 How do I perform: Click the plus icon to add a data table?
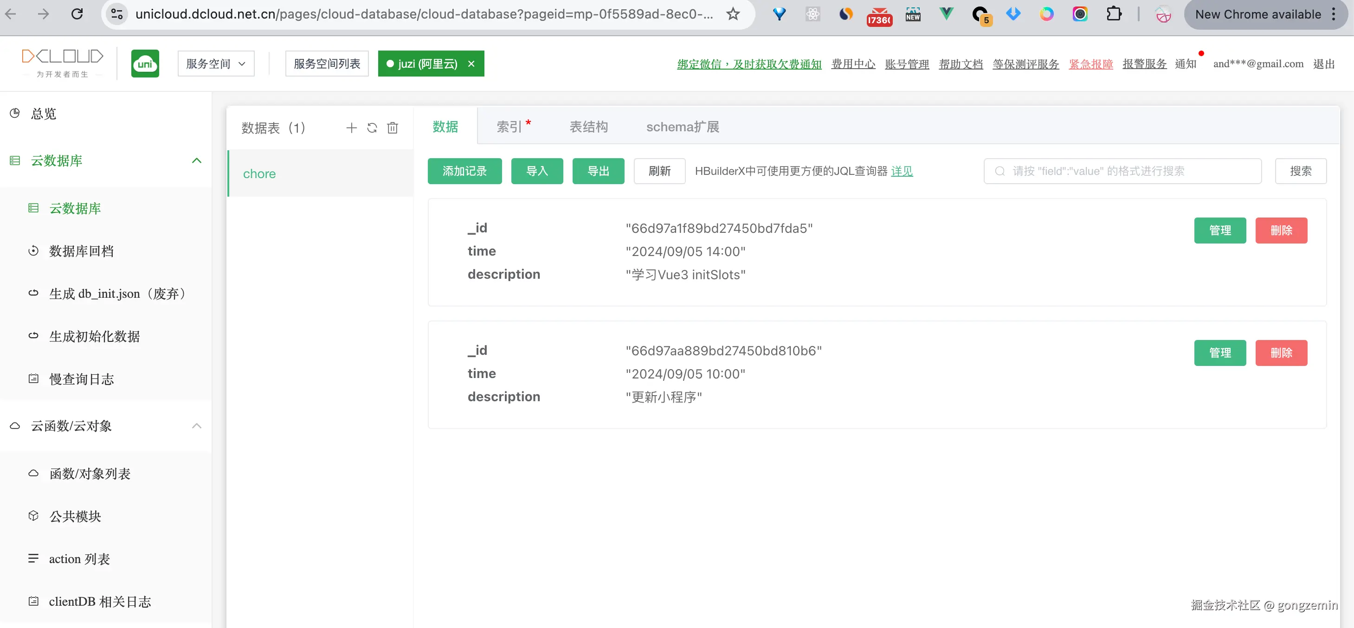click(x=351, y=128)
